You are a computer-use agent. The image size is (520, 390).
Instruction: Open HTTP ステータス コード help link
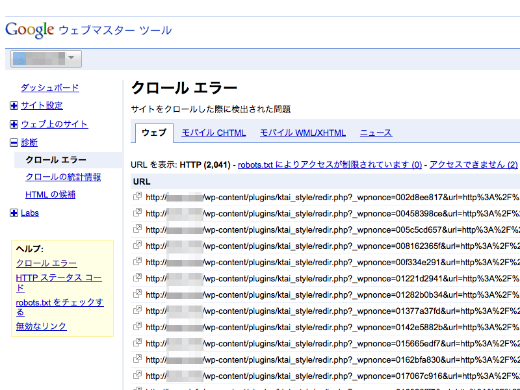click(58, 283)
